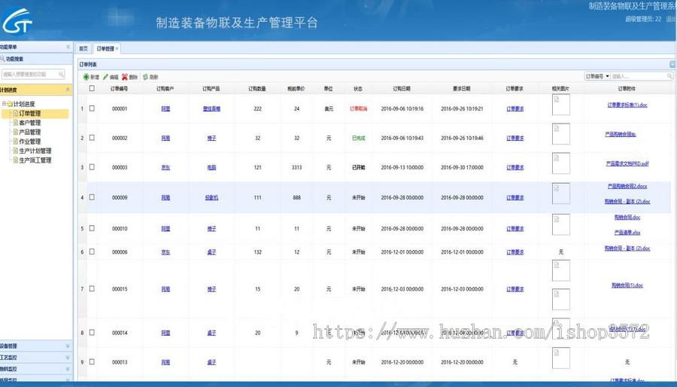Select the 订单管理 tab

pos(105,49)
